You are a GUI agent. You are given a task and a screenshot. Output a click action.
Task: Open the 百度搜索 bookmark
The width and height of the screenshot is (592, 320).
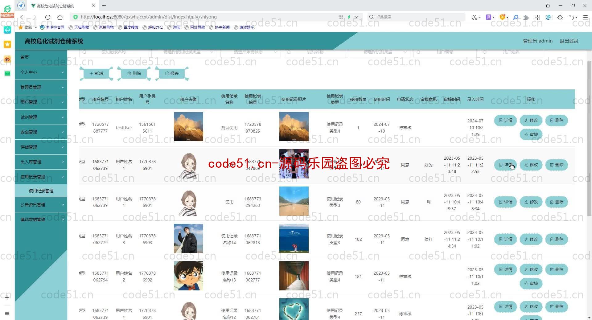(128, 27)
